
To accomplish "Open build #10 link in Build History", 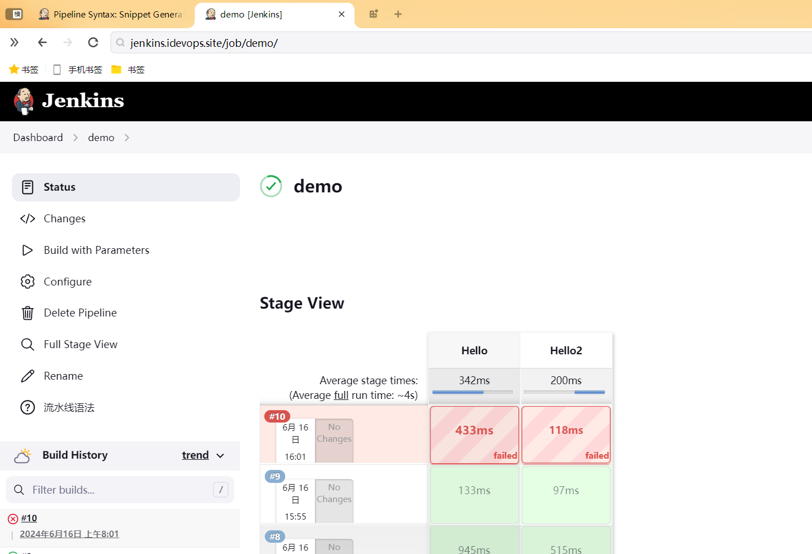I will 29,518.
